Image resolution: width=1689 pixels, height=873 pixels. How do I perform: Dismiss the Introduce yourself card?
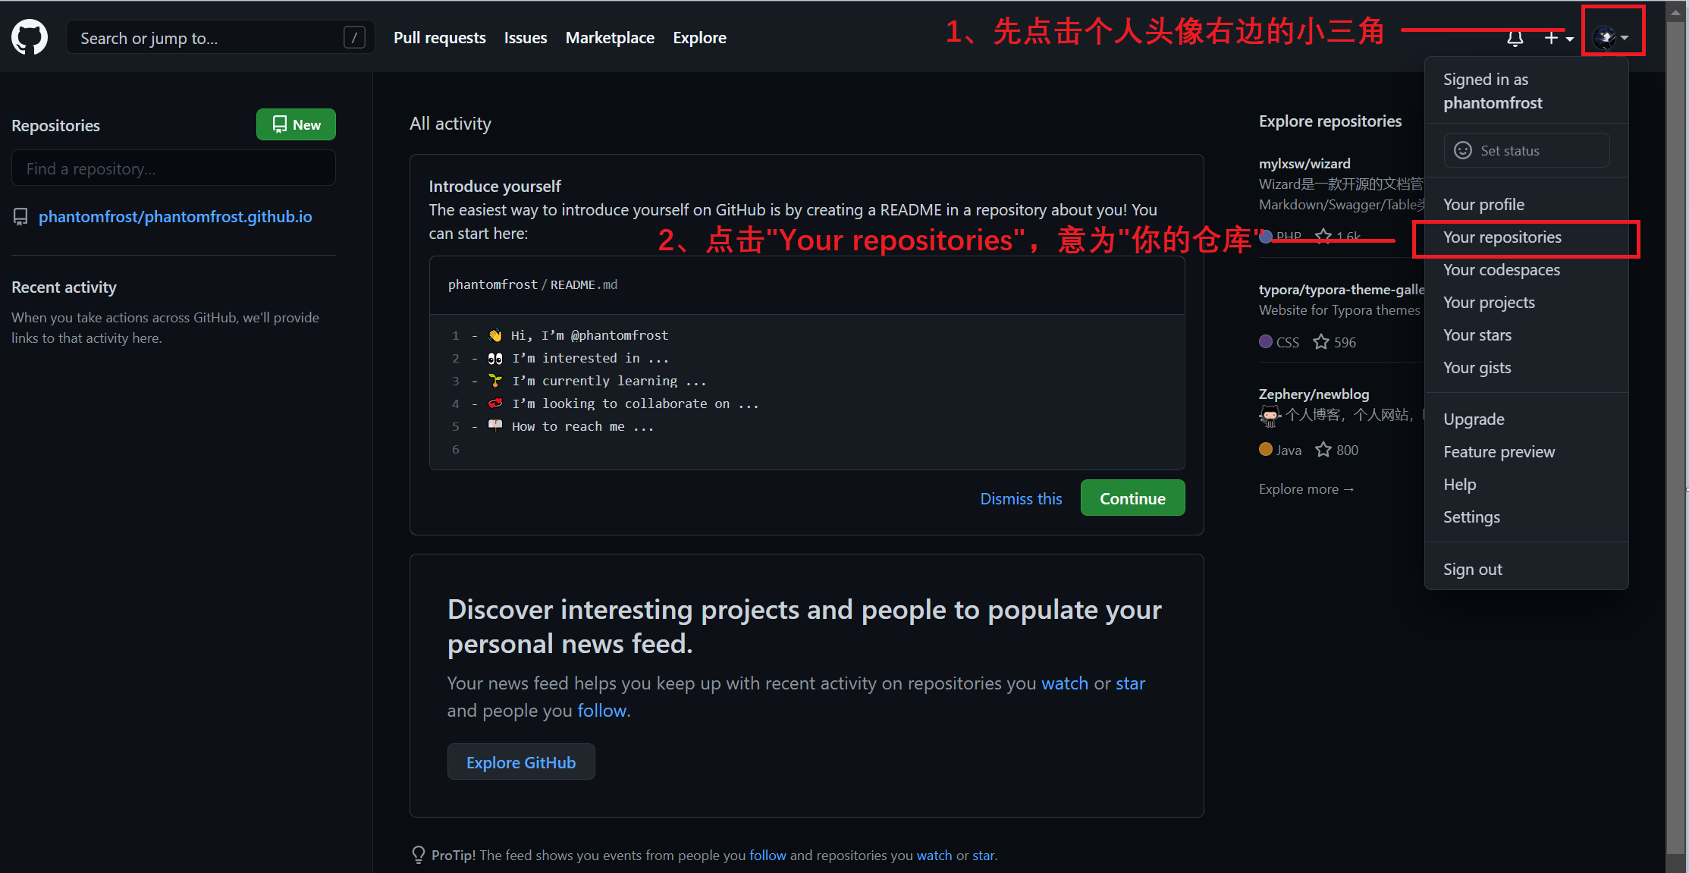tap(1021, 498)
